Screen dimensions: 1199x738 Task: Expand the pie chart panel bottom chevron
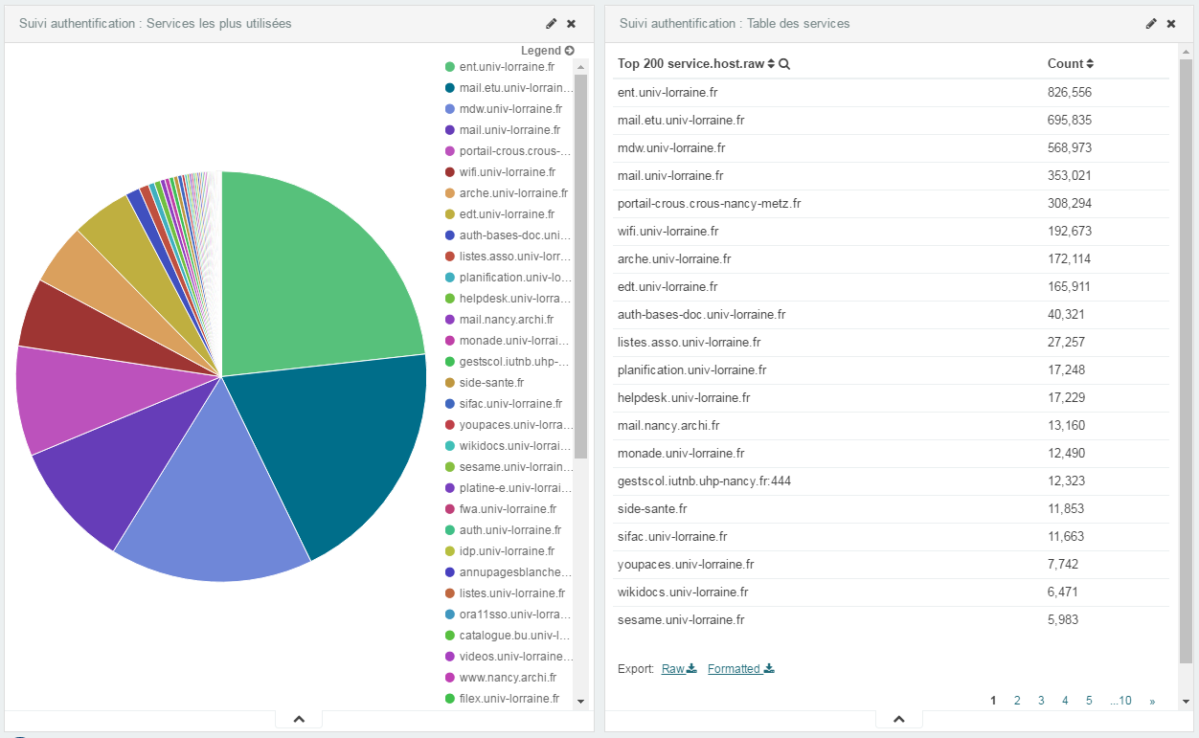coord(298,719)
